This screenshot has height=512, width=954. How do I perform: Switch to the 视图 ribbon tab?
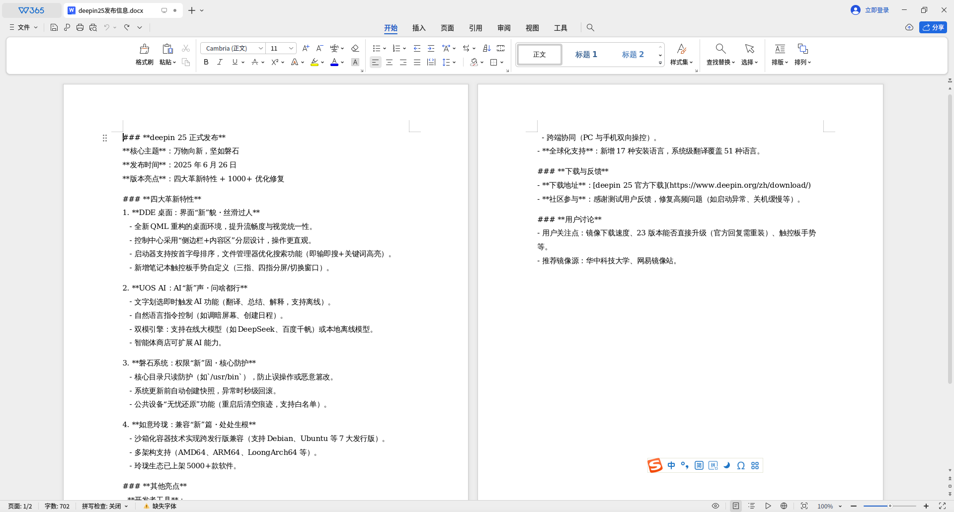pos(532,28)
